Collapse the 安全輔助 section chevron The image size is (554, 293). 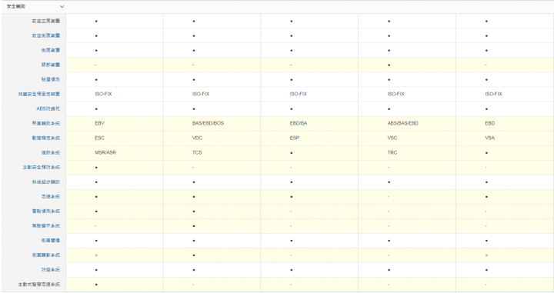click(x=62, y=6)
